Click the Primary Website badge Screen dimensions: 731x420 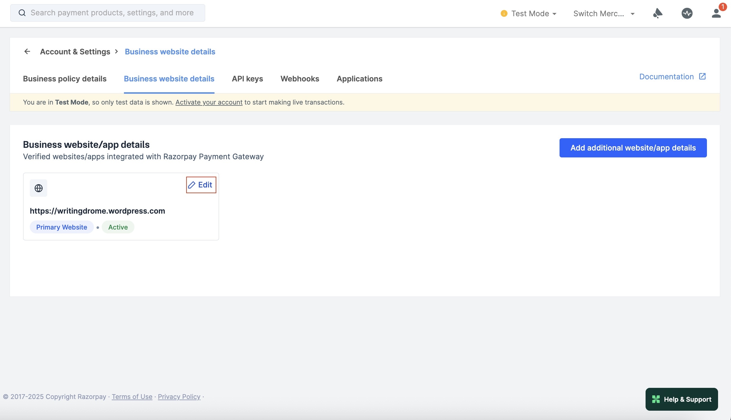coord(62,227)
